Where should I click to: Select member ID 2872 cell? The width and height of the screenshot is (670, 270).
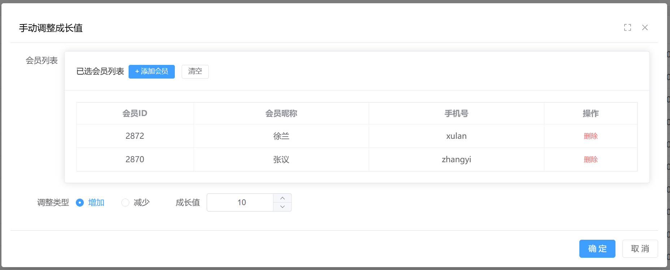135,136
